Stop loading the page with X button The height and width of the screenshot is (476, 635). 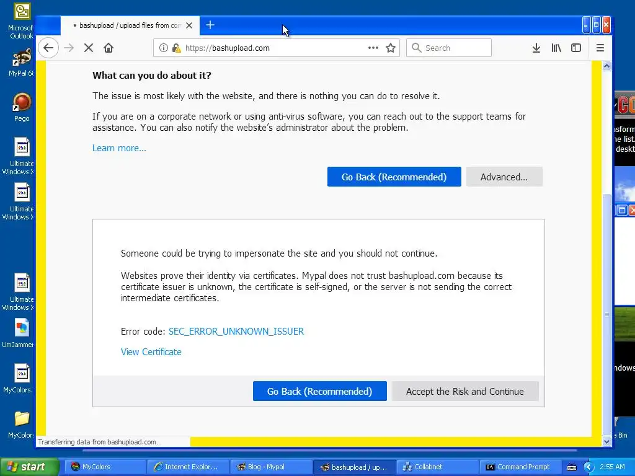click(x=88, y=48)
